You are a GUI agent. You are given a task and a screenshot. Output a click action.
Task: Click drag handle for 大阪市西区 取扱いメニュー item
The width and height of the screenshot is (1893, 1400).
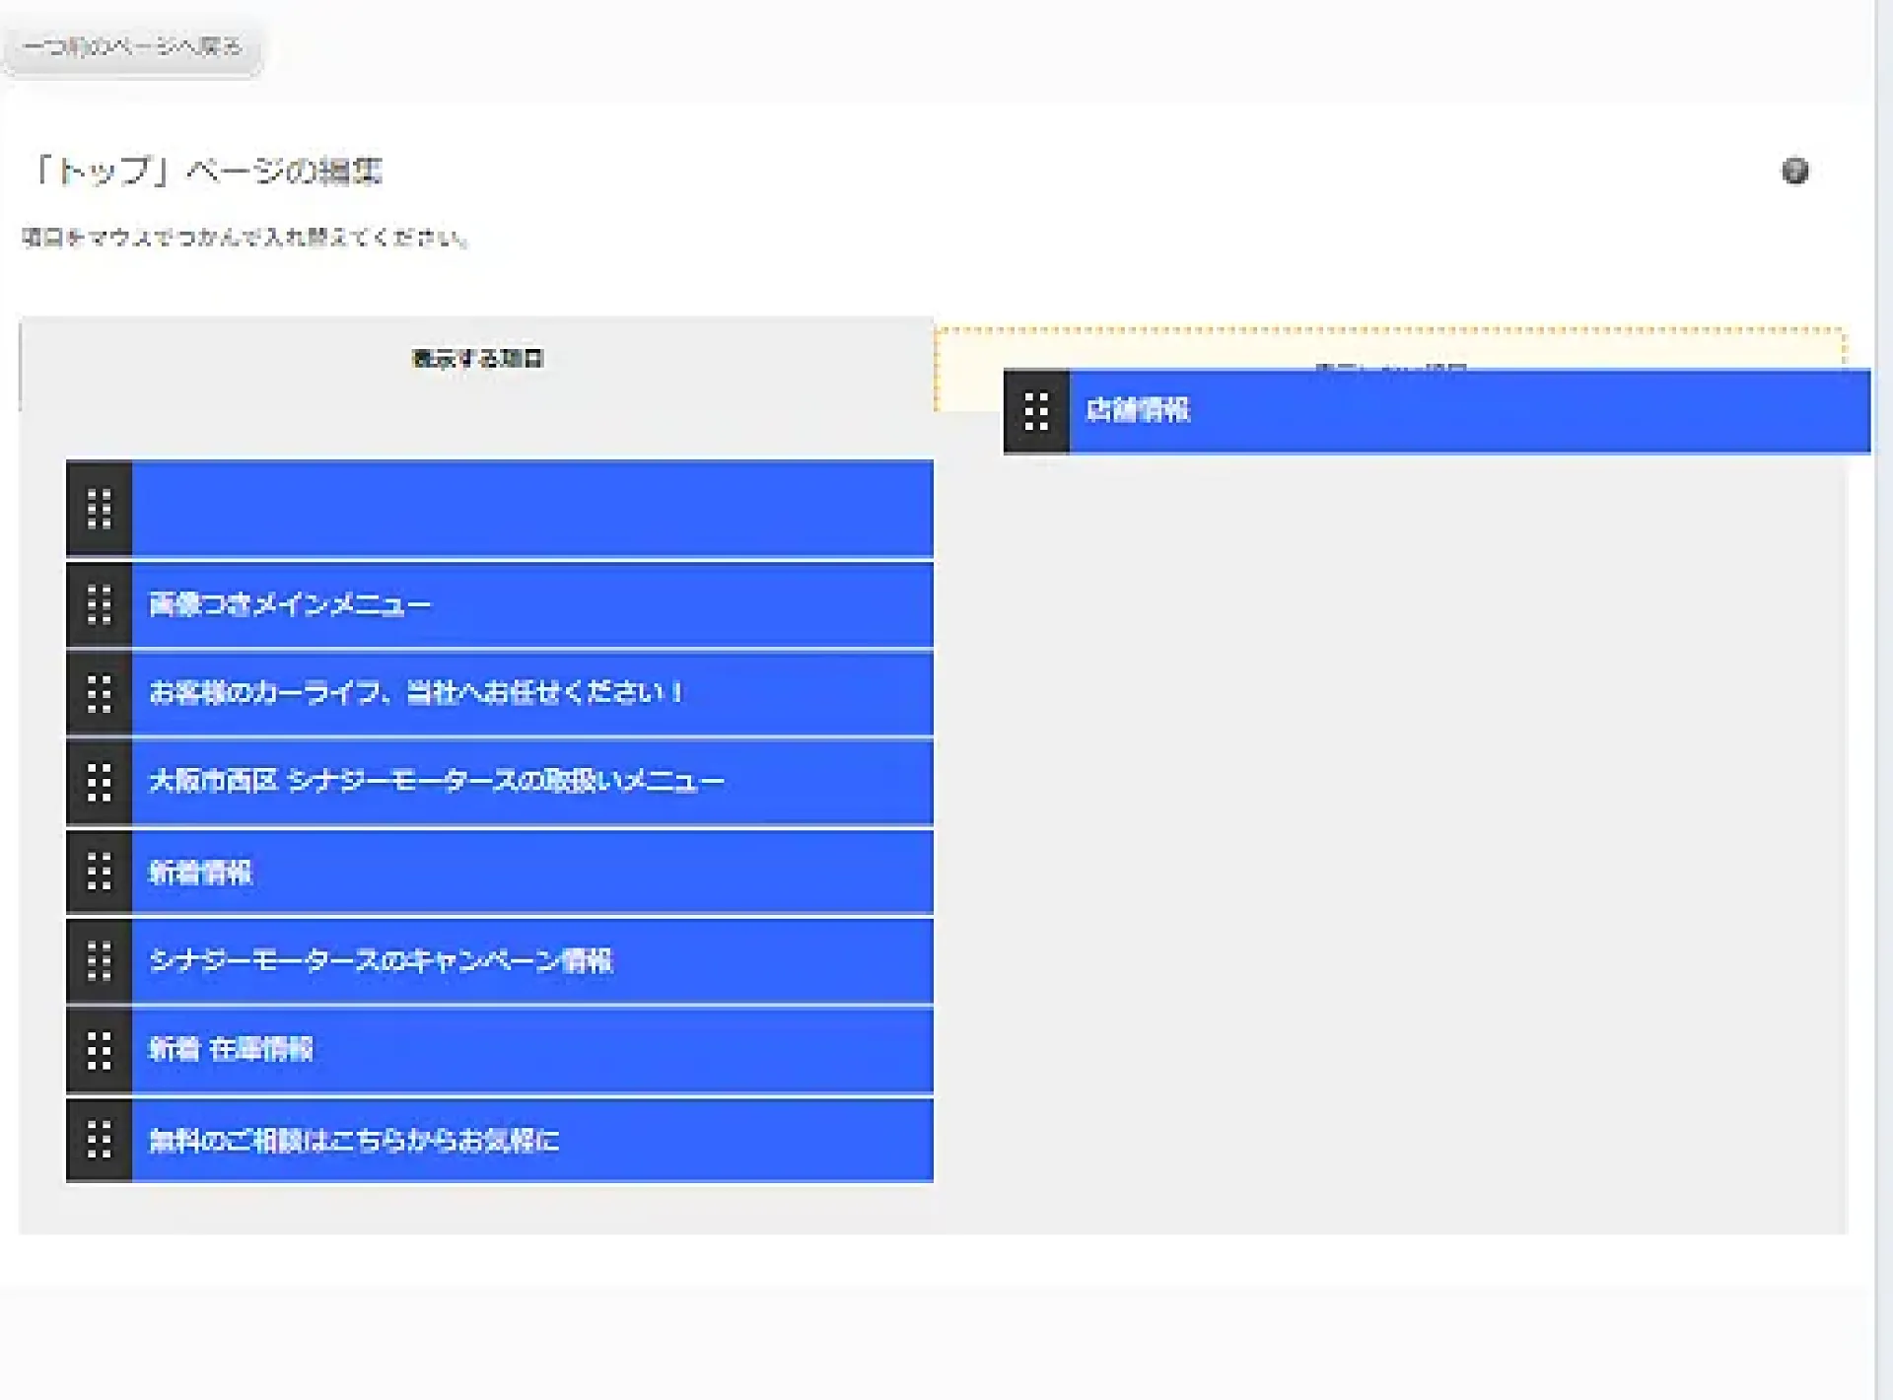point(99,782)
